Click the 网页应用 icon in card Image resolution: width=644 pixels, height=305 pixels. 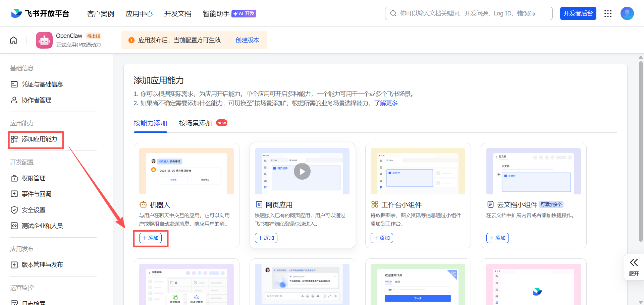coord(259,204)
